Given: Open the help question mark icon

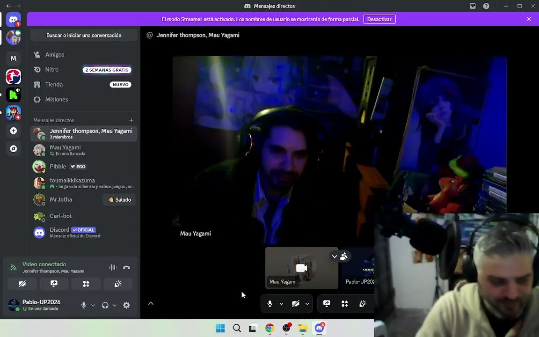Looking at the screenshot, I should click(486, 6).
